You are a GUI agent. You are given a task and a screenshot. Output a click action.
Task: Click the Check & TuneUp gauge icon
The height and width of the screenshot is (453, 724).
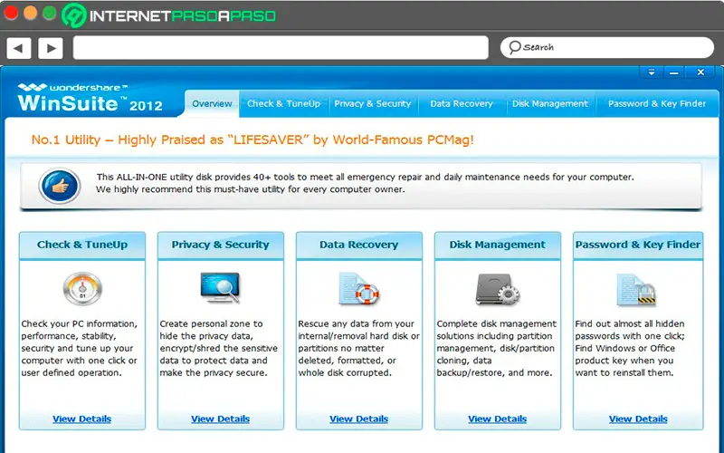click(x=82, y=289)
